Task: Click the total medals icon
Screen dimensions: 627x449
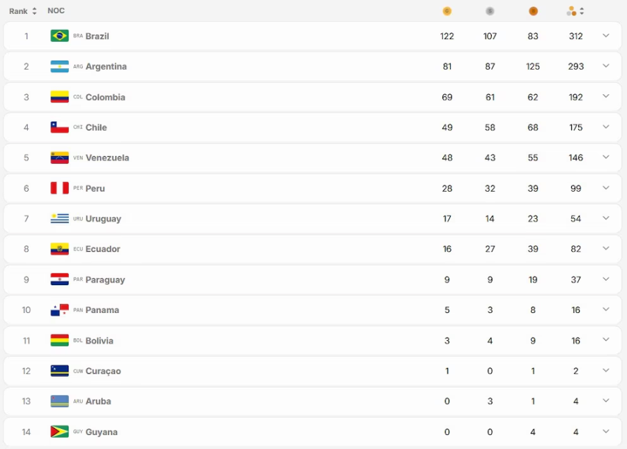Action: click(x=571, y=11)
